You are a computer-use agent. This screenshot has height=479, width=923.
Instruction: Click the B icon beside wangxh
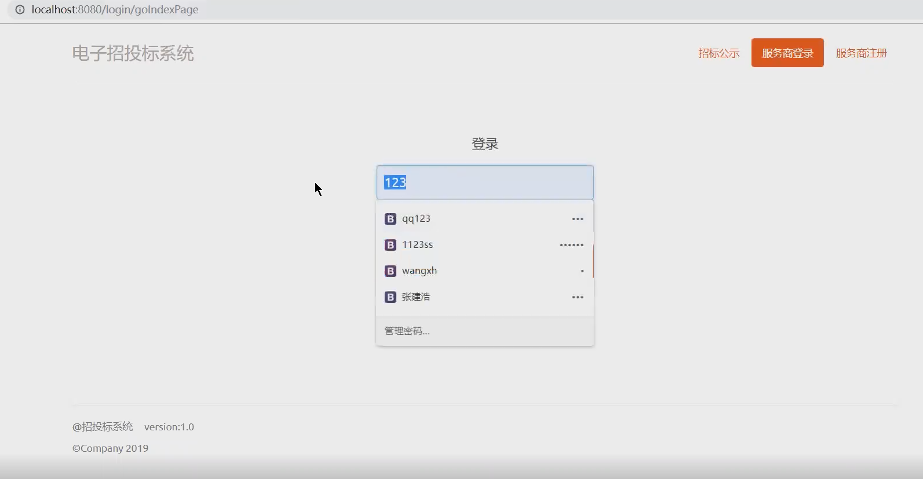pos(391,271)
